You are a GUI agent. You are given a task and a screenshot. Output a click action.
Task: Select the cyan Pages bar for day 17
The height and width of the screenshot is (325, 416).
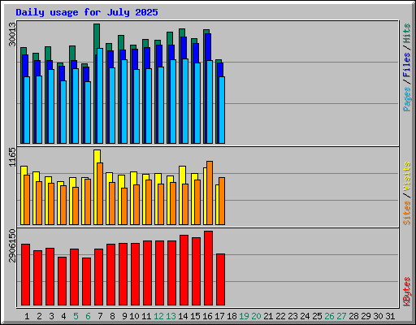(x=222, y=110)
